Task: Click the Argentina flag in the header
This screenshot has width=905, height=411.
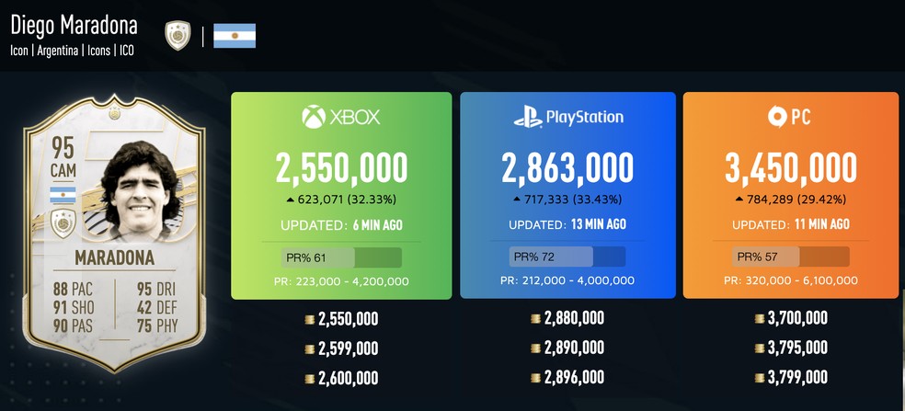Action: point(235,36)
